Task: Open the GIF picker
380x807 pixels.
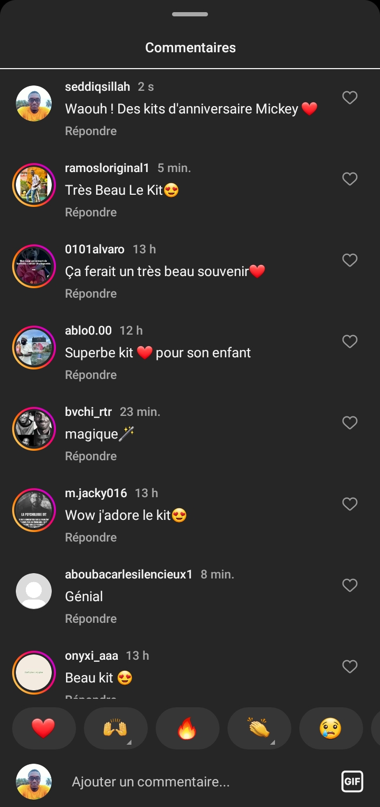Action: (x=352, y=782)
